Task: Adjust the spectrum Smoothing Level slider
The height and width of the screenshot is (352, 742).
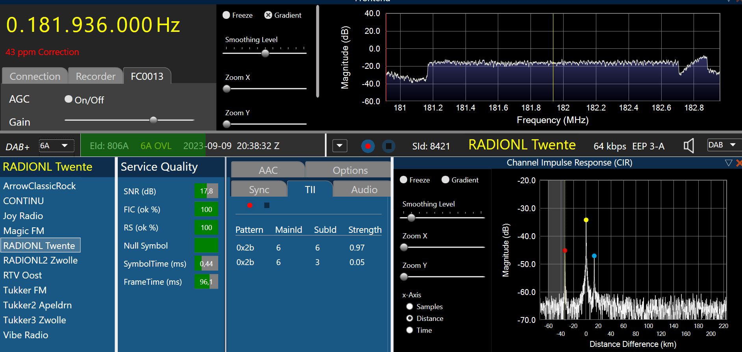Action: pos(265,53)
